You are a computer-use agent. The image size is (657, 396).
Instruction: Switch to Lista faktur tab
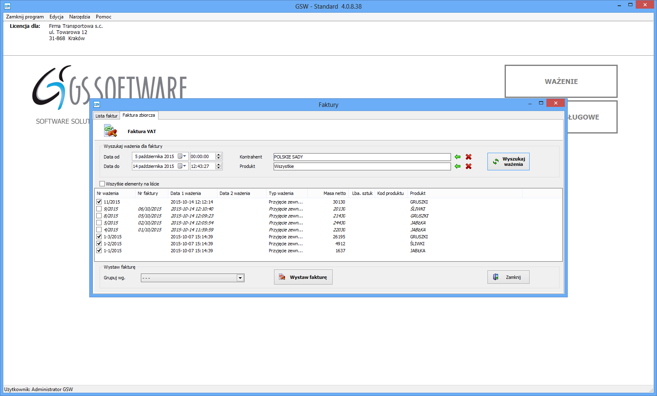(x=106, y=116)
